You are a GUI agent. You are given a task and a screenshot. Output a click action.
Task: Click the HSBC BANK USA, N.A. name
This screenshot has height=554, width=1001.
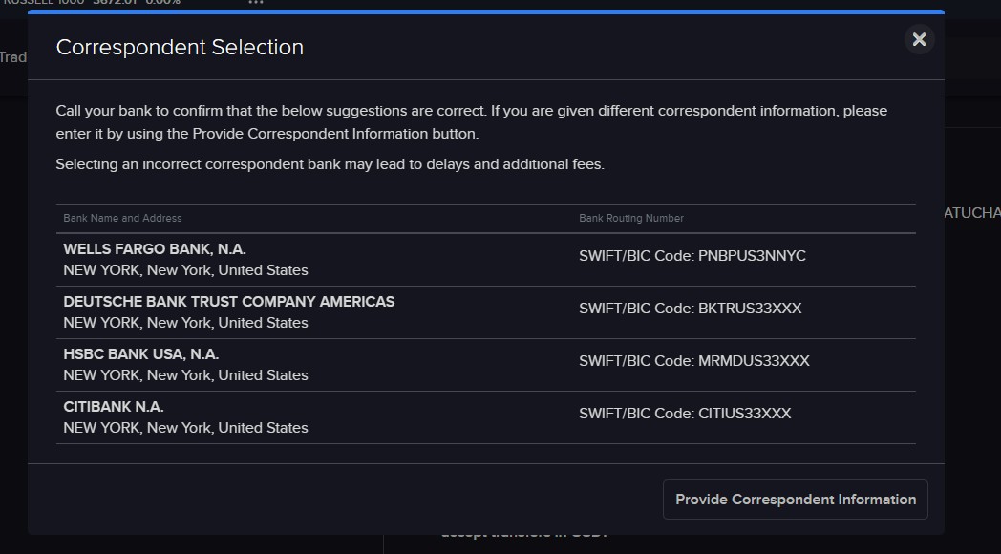pos(140,353)
